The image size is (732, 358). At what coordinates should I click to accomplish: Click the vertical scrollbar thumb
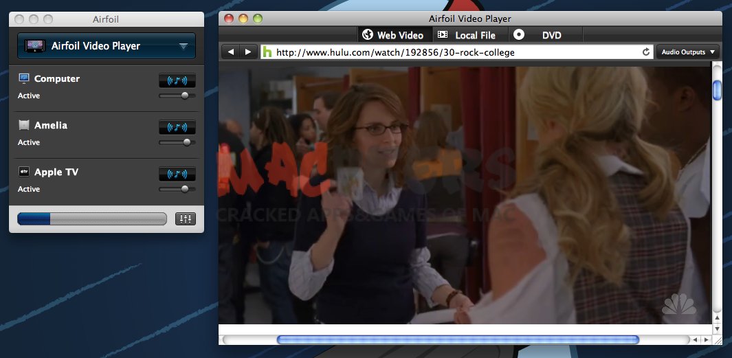[717, 89]
